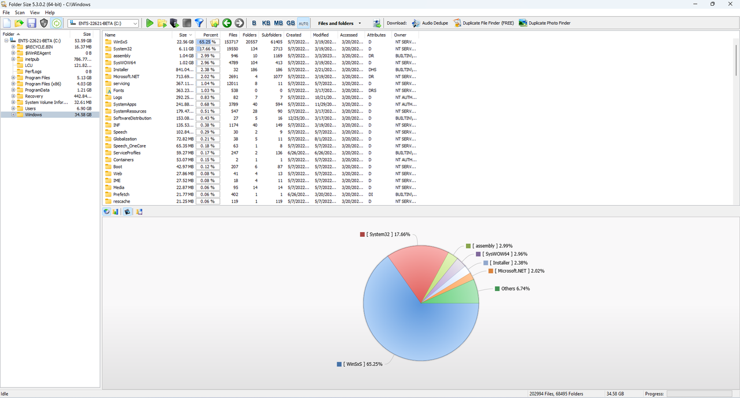Select Program Files in the folder tree

click(38, 77)
